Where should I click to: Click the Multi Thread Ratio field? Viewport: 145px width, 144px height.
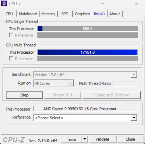pos(125,83)
